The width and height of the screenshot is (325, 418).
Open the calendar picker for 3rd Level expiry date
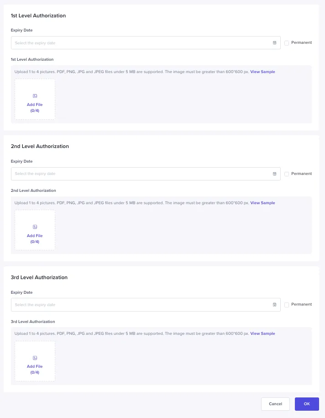point(274,305)
